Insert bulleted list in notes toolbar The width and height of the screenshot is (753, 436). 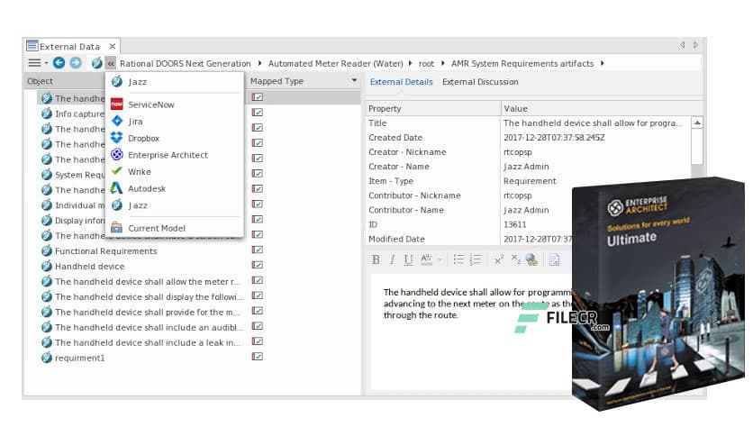click(458, 259)
